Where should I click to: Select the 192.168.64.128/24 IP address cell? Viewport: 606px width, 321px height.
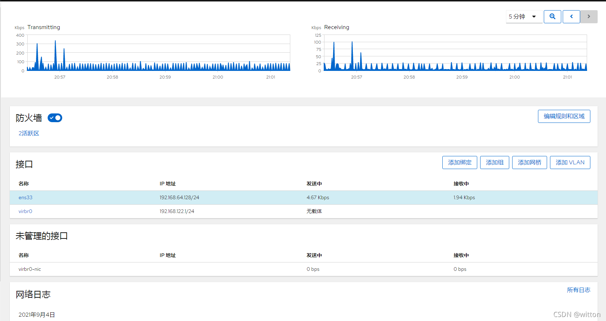coord(179,197)
